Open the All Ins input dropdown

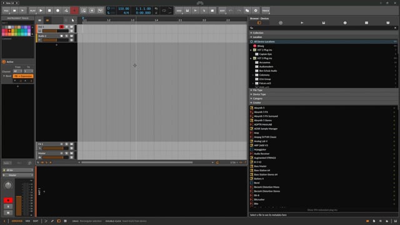coord(18,170)
